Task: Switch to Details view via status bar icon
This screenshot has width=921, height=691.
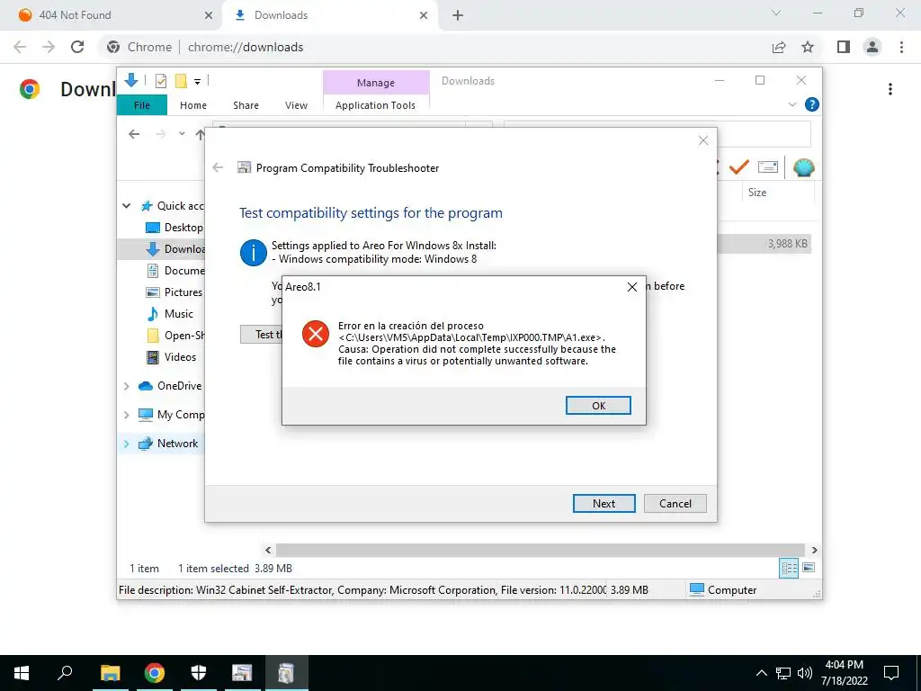Action: [x=789, y=568]
